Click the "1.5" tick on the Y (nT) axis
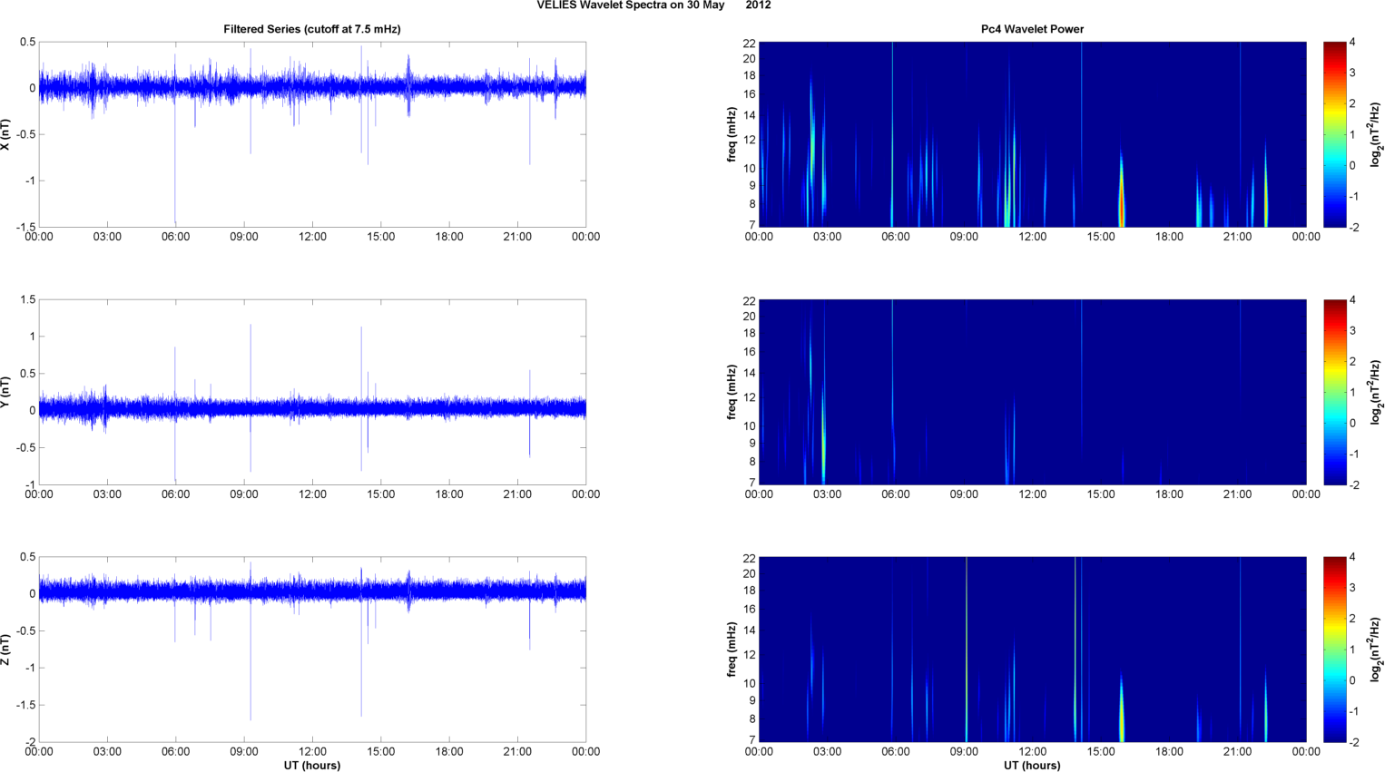The image size is (1385, 772). point(27,299)
